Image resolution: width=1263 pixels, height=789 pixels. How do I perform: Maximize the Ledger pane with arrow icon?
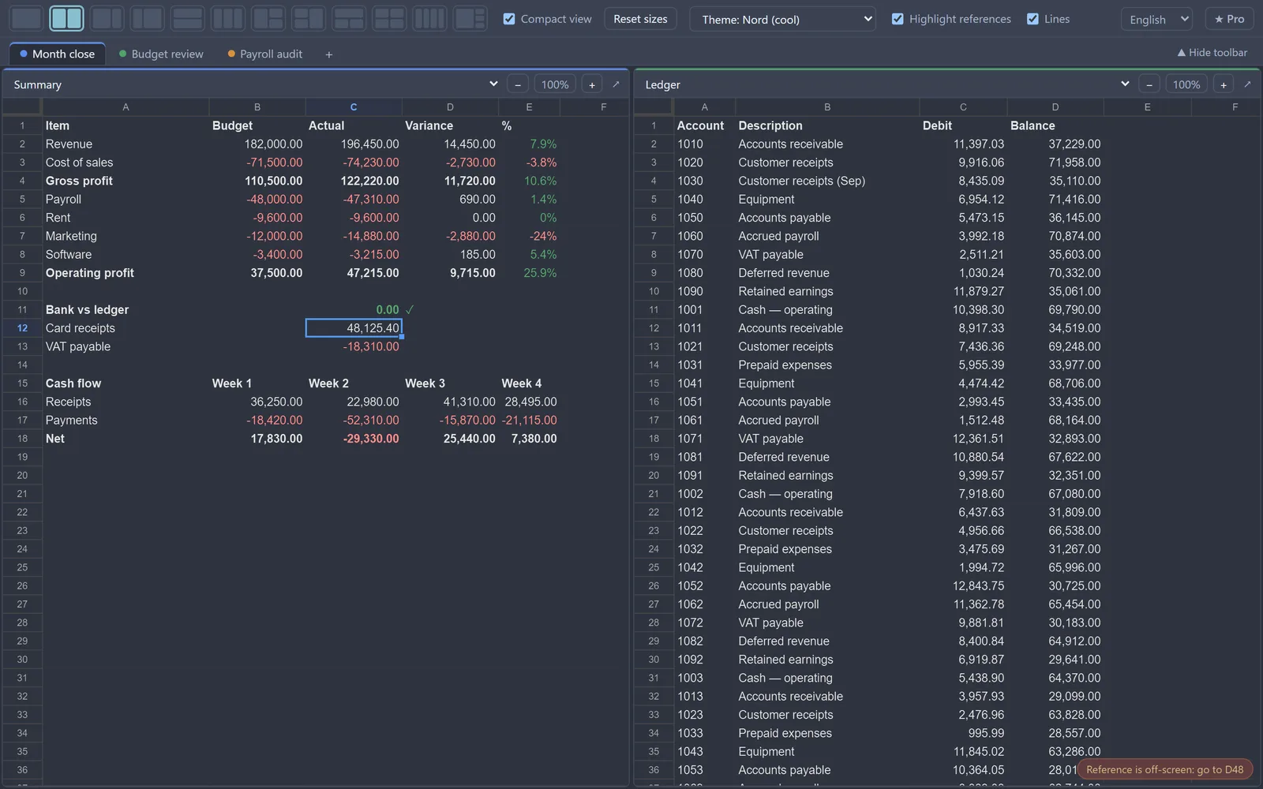click(x=1247, y=84)
